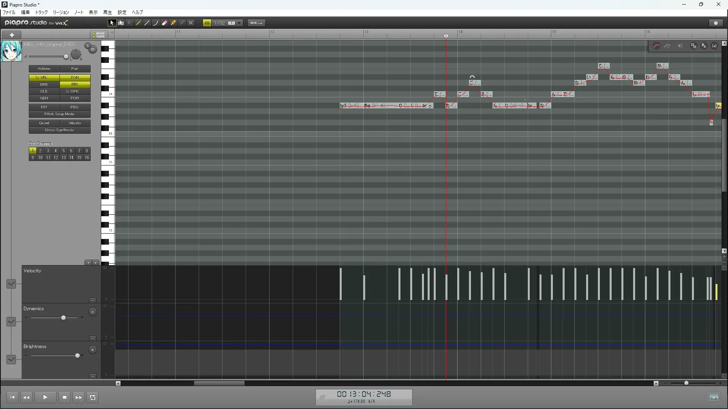The width and height of the screenshot is (728, 409).
Task: Click the Vibrato button
Action: [75, 123]
